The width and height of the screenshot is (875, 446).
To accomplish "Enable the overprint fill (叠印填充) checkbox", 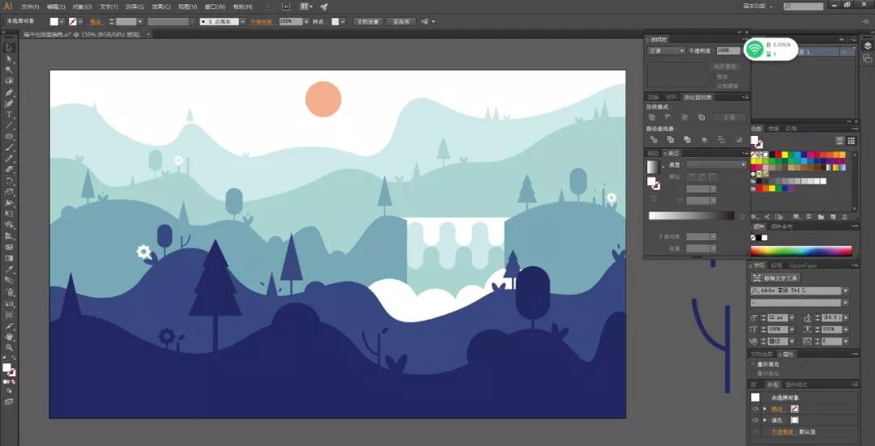I will (x=753, y=365).
